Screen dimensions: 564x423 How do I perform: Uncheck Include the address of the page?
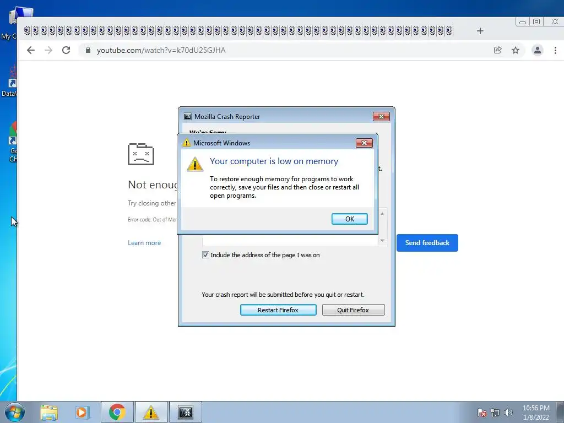(x=205, y=255)
